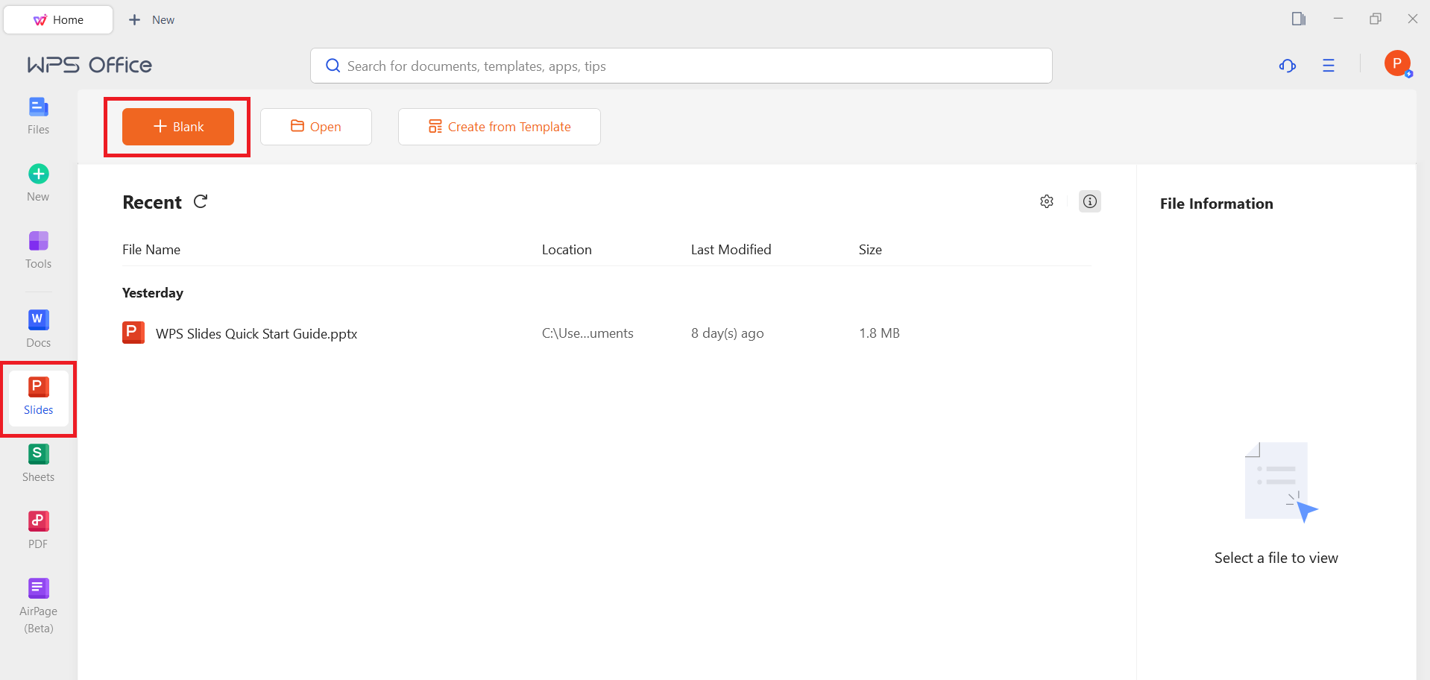This screenshot has width=1430, height=680.
Task: Click the Open file button
Action: pos(316,127)
